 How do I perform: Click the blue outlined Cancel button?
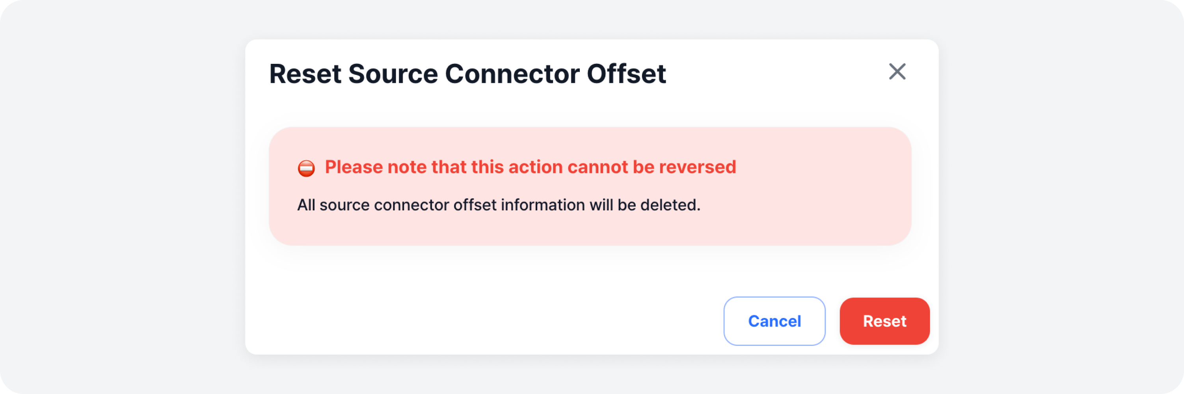pyautogui.click(x=774, y=321)
